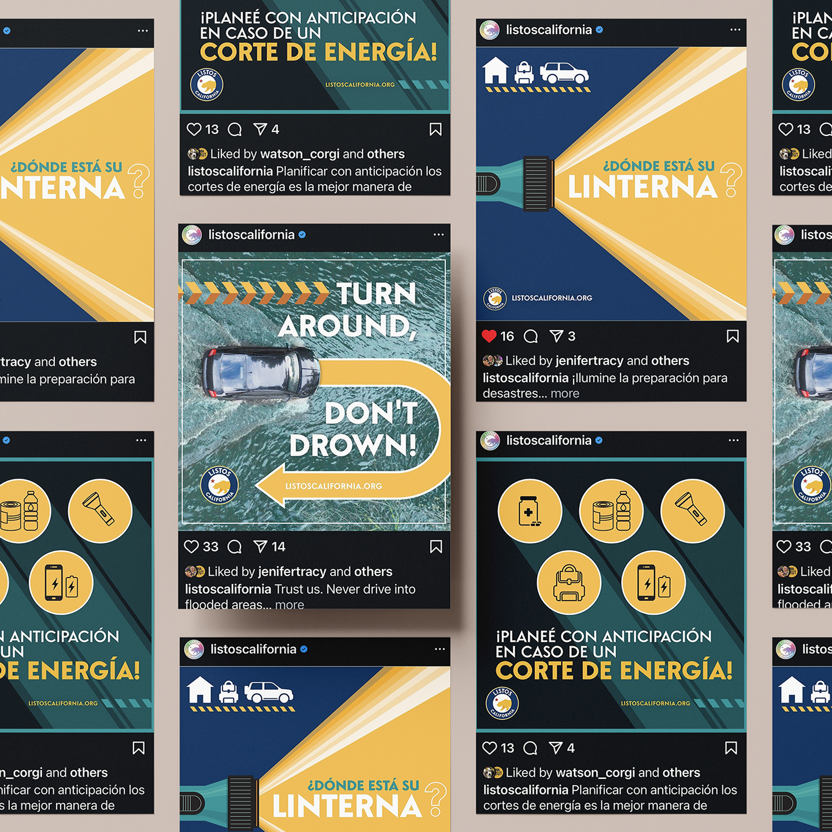Open comments on the Turn Around Don't Drown post
The height and width of the screenshot is (832, 832).
point(235,547)
